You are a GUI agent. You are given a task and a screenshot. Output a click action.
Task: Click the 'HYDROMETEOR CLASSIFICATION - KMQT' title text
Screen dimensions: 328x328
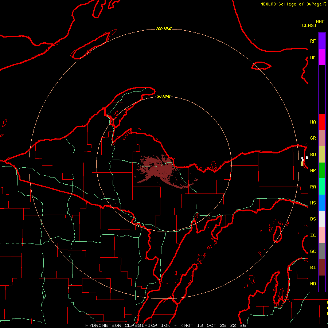pos(139,325)
